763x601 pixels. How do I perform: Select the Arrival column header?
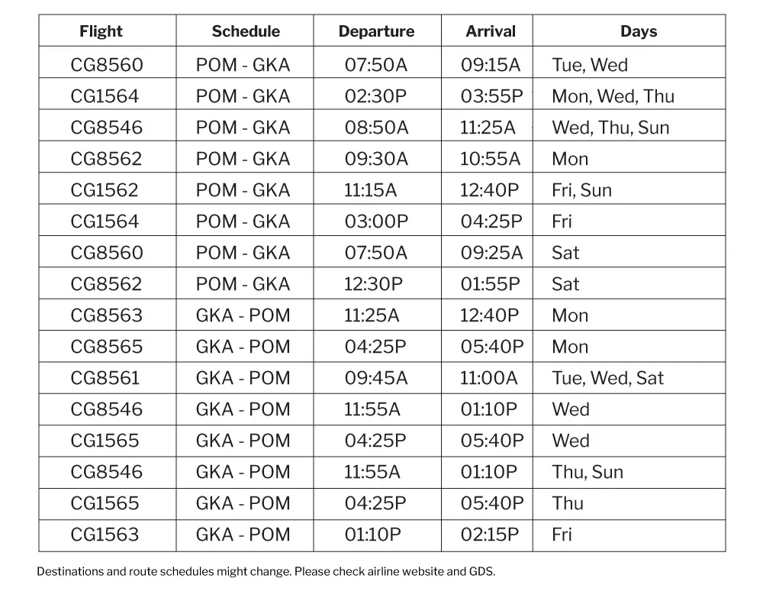coord(491,32)
